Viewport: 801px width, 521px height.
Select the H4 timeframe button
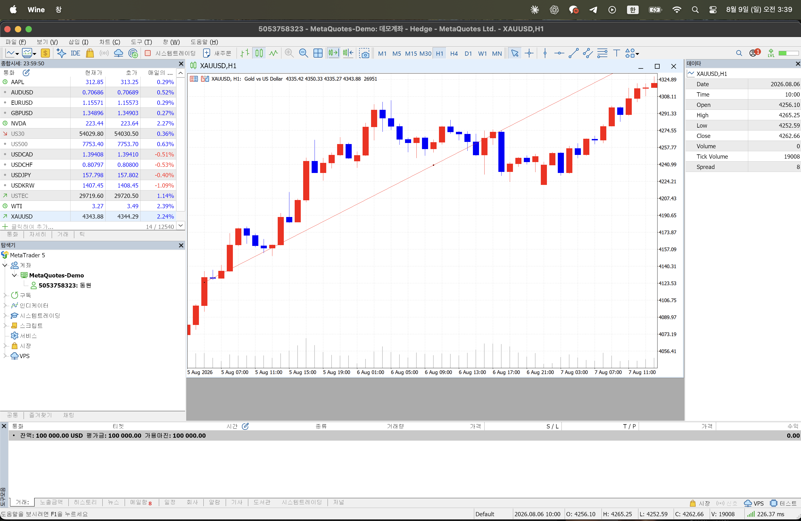click(x=454, y=54)
